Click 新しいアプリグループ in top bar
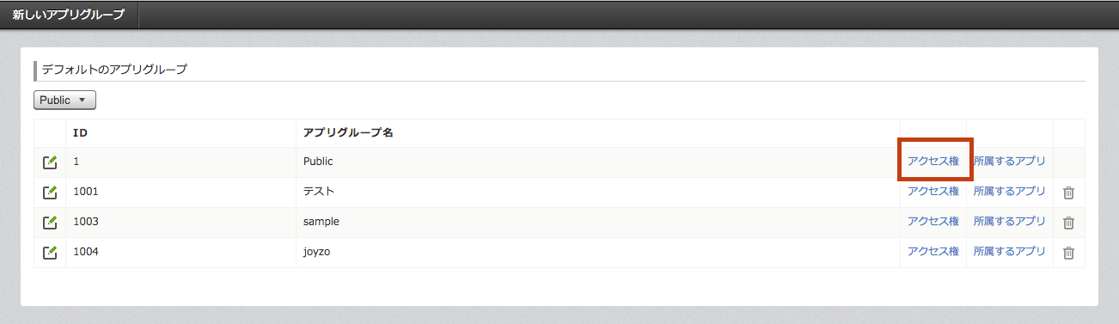The width and height of the screenshot is (1119, 324). [x=68, y=15]
